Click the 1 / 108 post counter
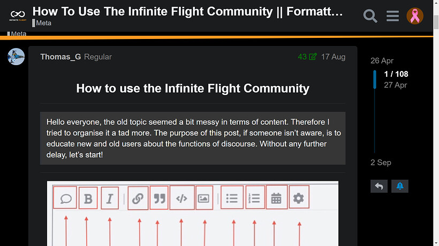Screen dimensions: 439x246 pyautogui.click(x=396, y=74)
